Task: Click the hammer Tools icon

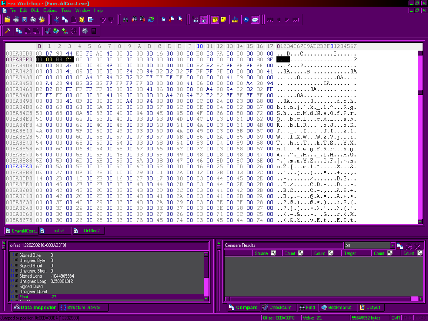Action: (x=8, y=31)
